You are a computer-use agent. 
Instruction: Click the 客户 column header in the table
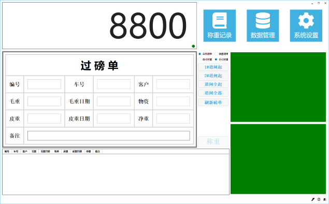point(25,151)
